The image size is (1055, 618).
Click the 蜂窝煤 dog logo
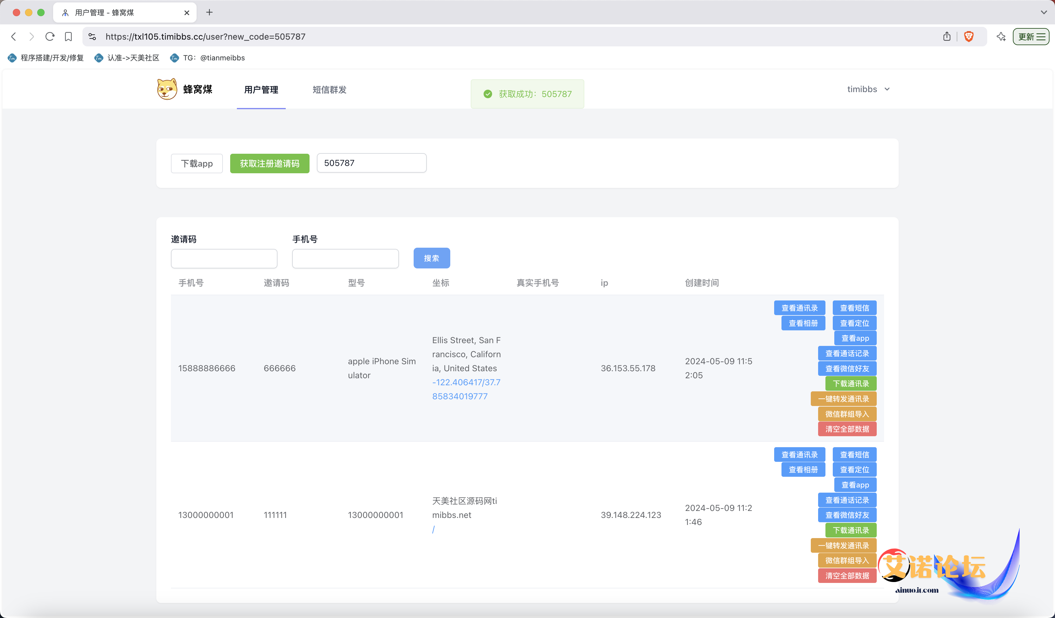(167, 89)
